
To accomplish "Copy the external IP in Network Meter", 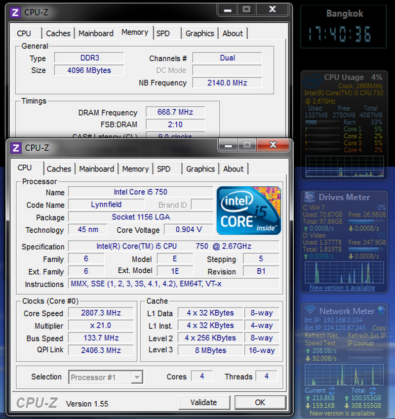I will (x=379, y=328).
